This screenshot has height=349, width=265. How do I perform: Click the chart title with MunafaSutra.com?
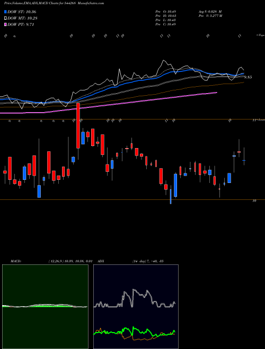pyautogui.click(x=54, y=3)
